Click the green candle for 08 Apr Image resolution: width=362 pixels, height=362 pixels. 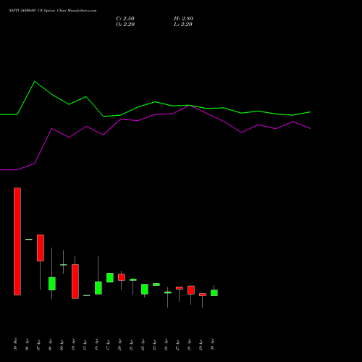click(52, 284)
